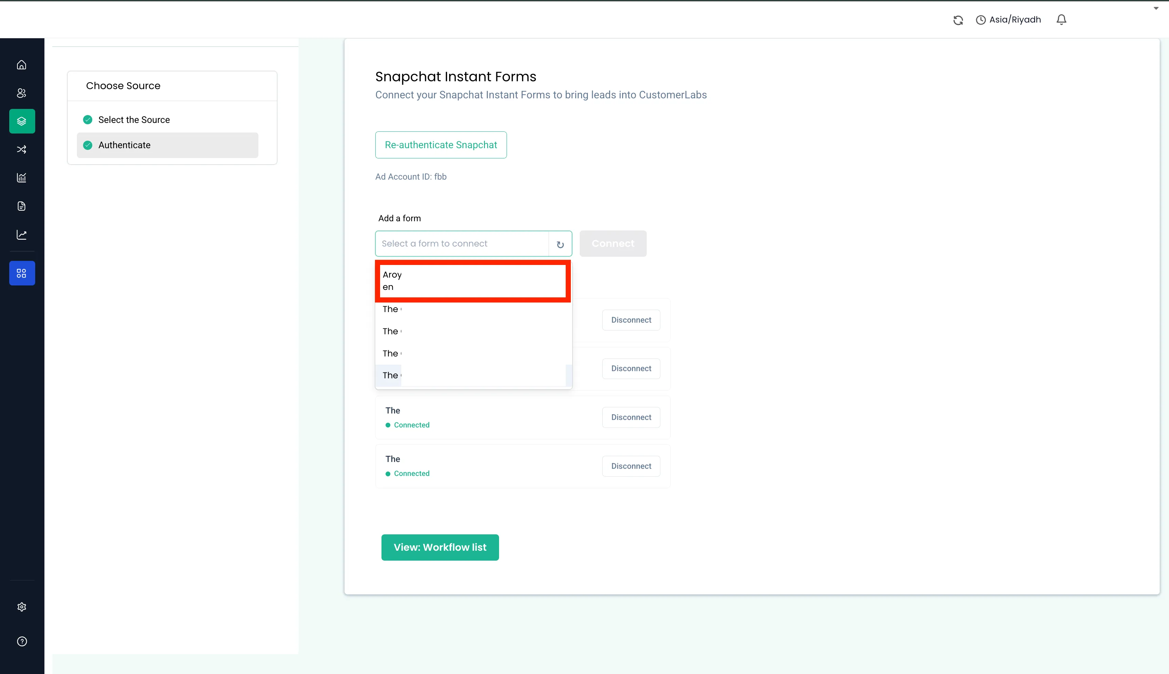Click the sync refresh icon in header

tap(958, 20)
